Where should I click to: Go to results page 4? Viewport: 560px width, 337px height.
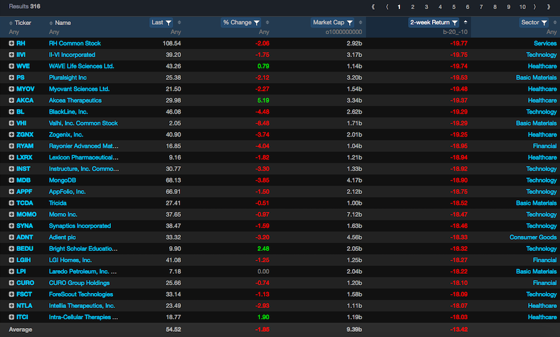(x=440, y=7)
